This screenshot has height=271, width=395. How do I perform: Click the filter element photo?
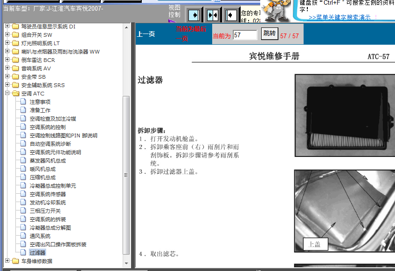coord(345,115)
